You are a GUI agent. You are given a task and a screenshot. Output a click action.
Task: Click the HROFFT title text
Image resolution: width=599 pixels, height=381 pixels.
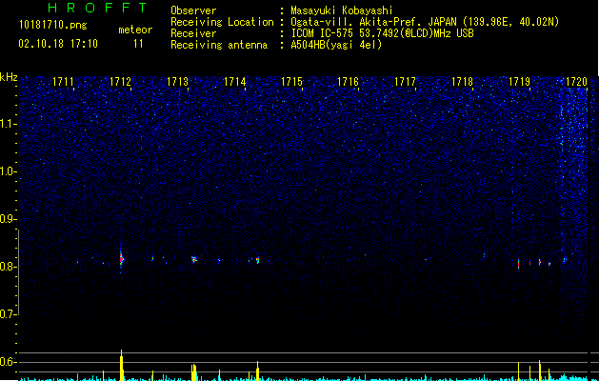[97, 8]
